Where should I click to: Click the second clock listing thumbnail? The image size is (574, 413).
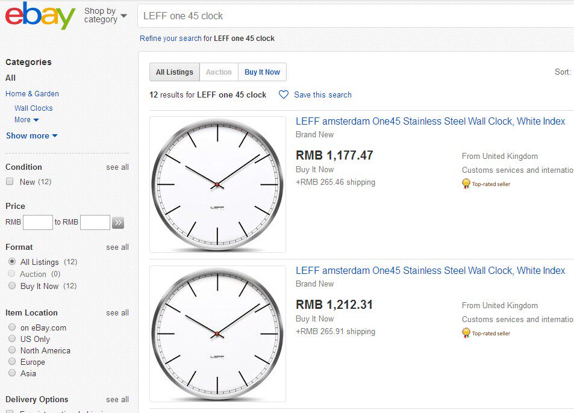click(217, 334)
